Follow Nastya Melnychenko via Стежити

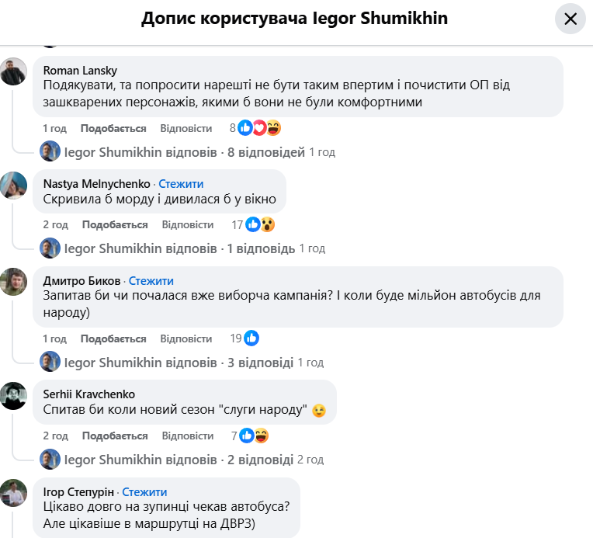click(x=181, y=184)
